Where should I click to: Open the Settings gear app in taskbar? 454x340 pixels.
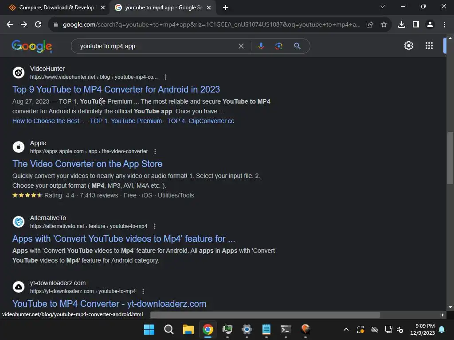tap(247, 329)
